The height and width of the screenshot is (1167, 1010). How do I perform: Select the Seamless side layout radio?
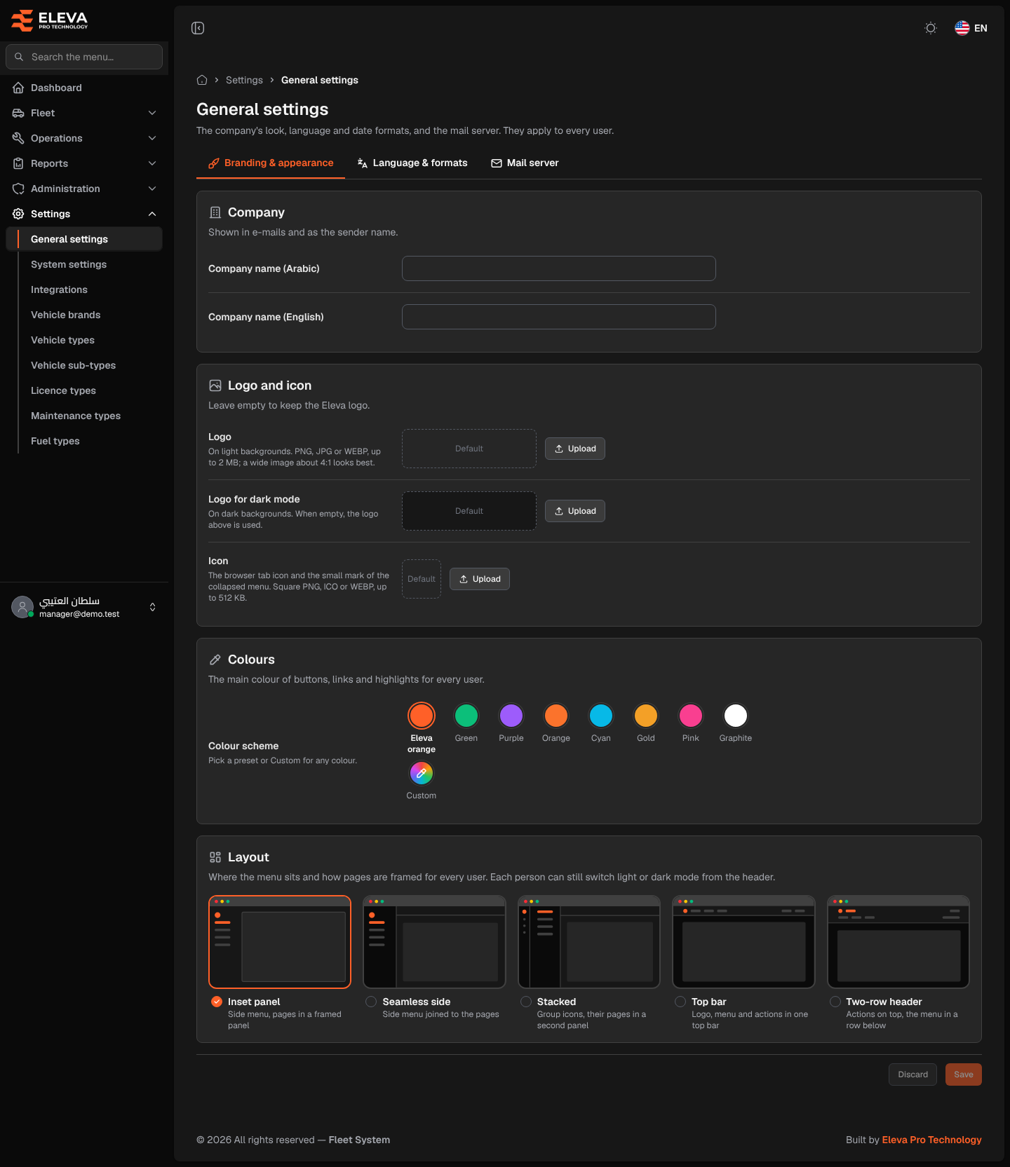coord(371,1002)
